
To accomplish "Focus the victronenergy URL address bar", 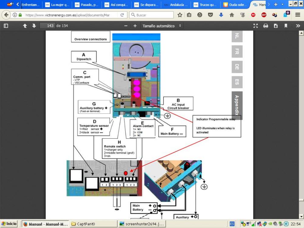I will pos(67,15).
